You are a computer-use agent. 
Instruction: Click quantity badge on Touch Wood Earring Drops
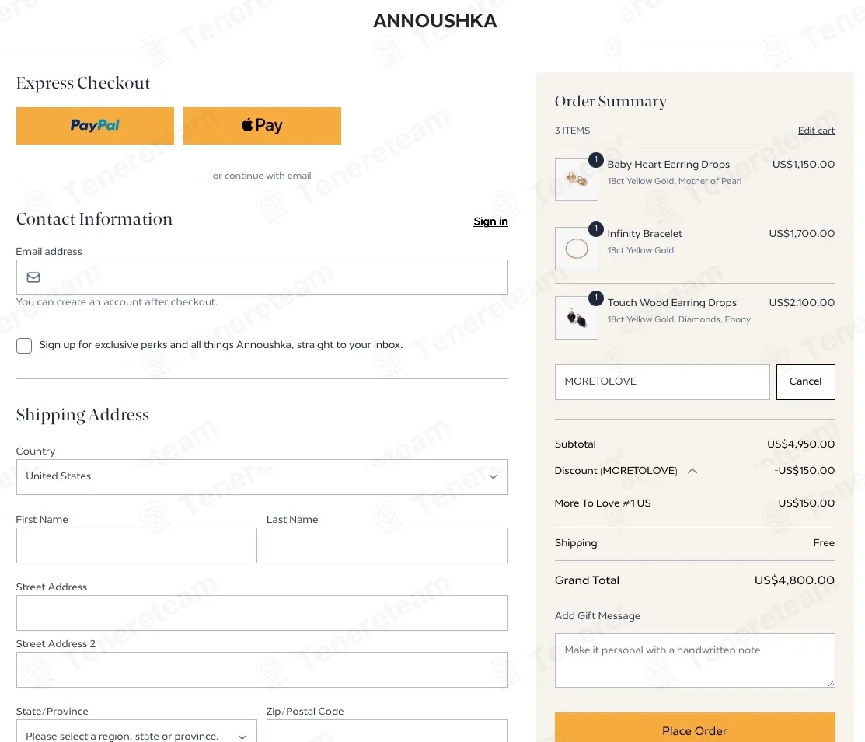tap(596, 298)
